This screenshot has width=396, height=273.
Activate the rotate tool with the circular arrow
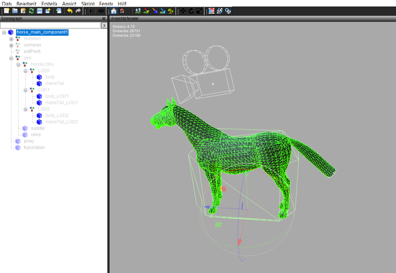(x=191, y=11)
